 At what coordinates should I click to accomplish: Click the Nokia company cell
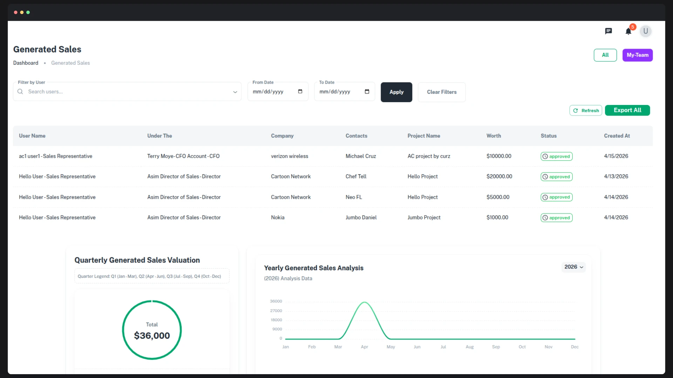click(x=278, y=217)
